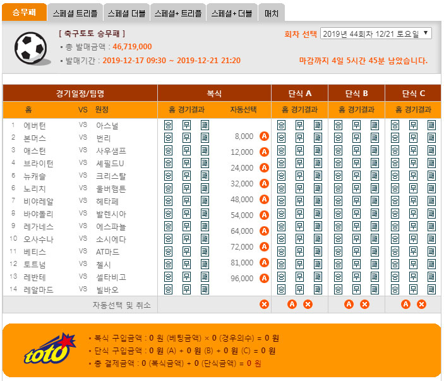Mark 무 for 뉴캐슬 vs 크리스탈 in 복식

pyautogui.click(x=186, y=176)
